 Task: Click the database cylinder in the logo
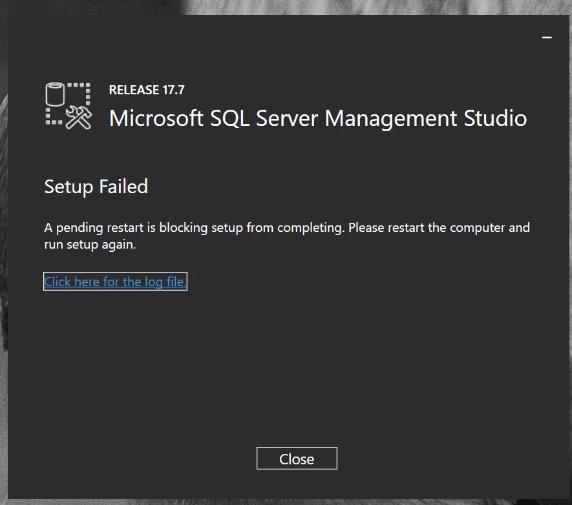tap(56, 97)
